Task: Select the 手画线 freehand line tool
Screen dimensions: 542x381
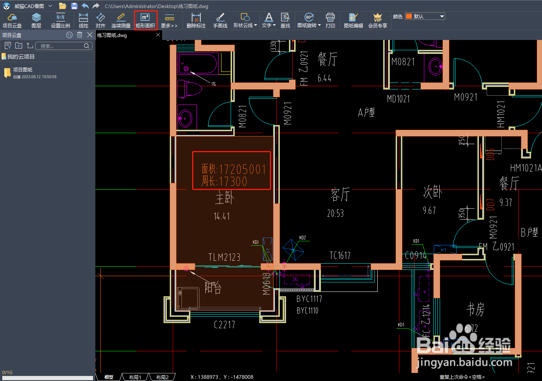Action: coord(220,21)
